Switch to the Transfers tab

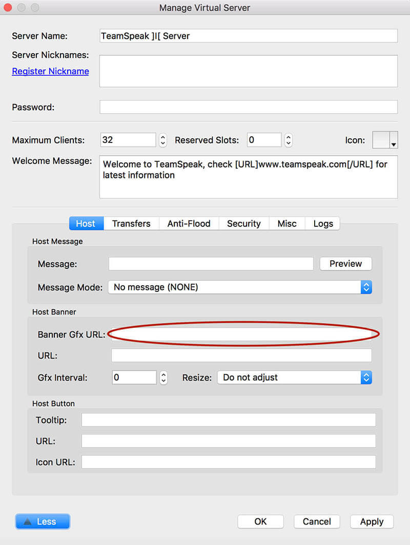(131, 223)
